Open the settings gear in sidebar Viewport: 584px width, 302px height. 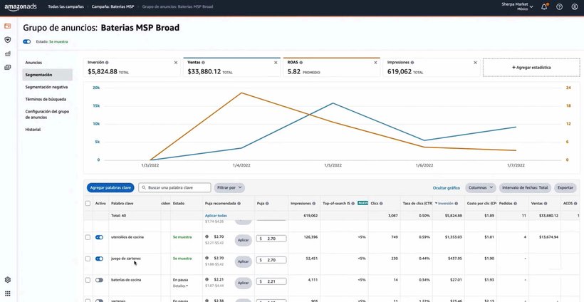click(7, 280)
